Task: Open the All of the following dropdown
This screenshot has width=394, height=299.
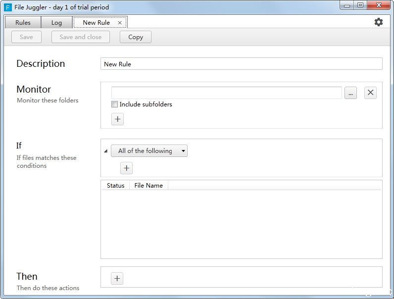Action: tap(149, 151)
